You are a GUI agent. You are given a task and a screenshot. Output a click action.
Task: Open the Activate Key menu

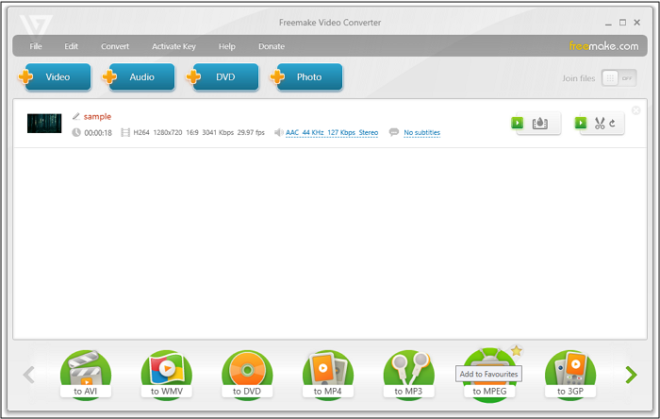point(173,46)
